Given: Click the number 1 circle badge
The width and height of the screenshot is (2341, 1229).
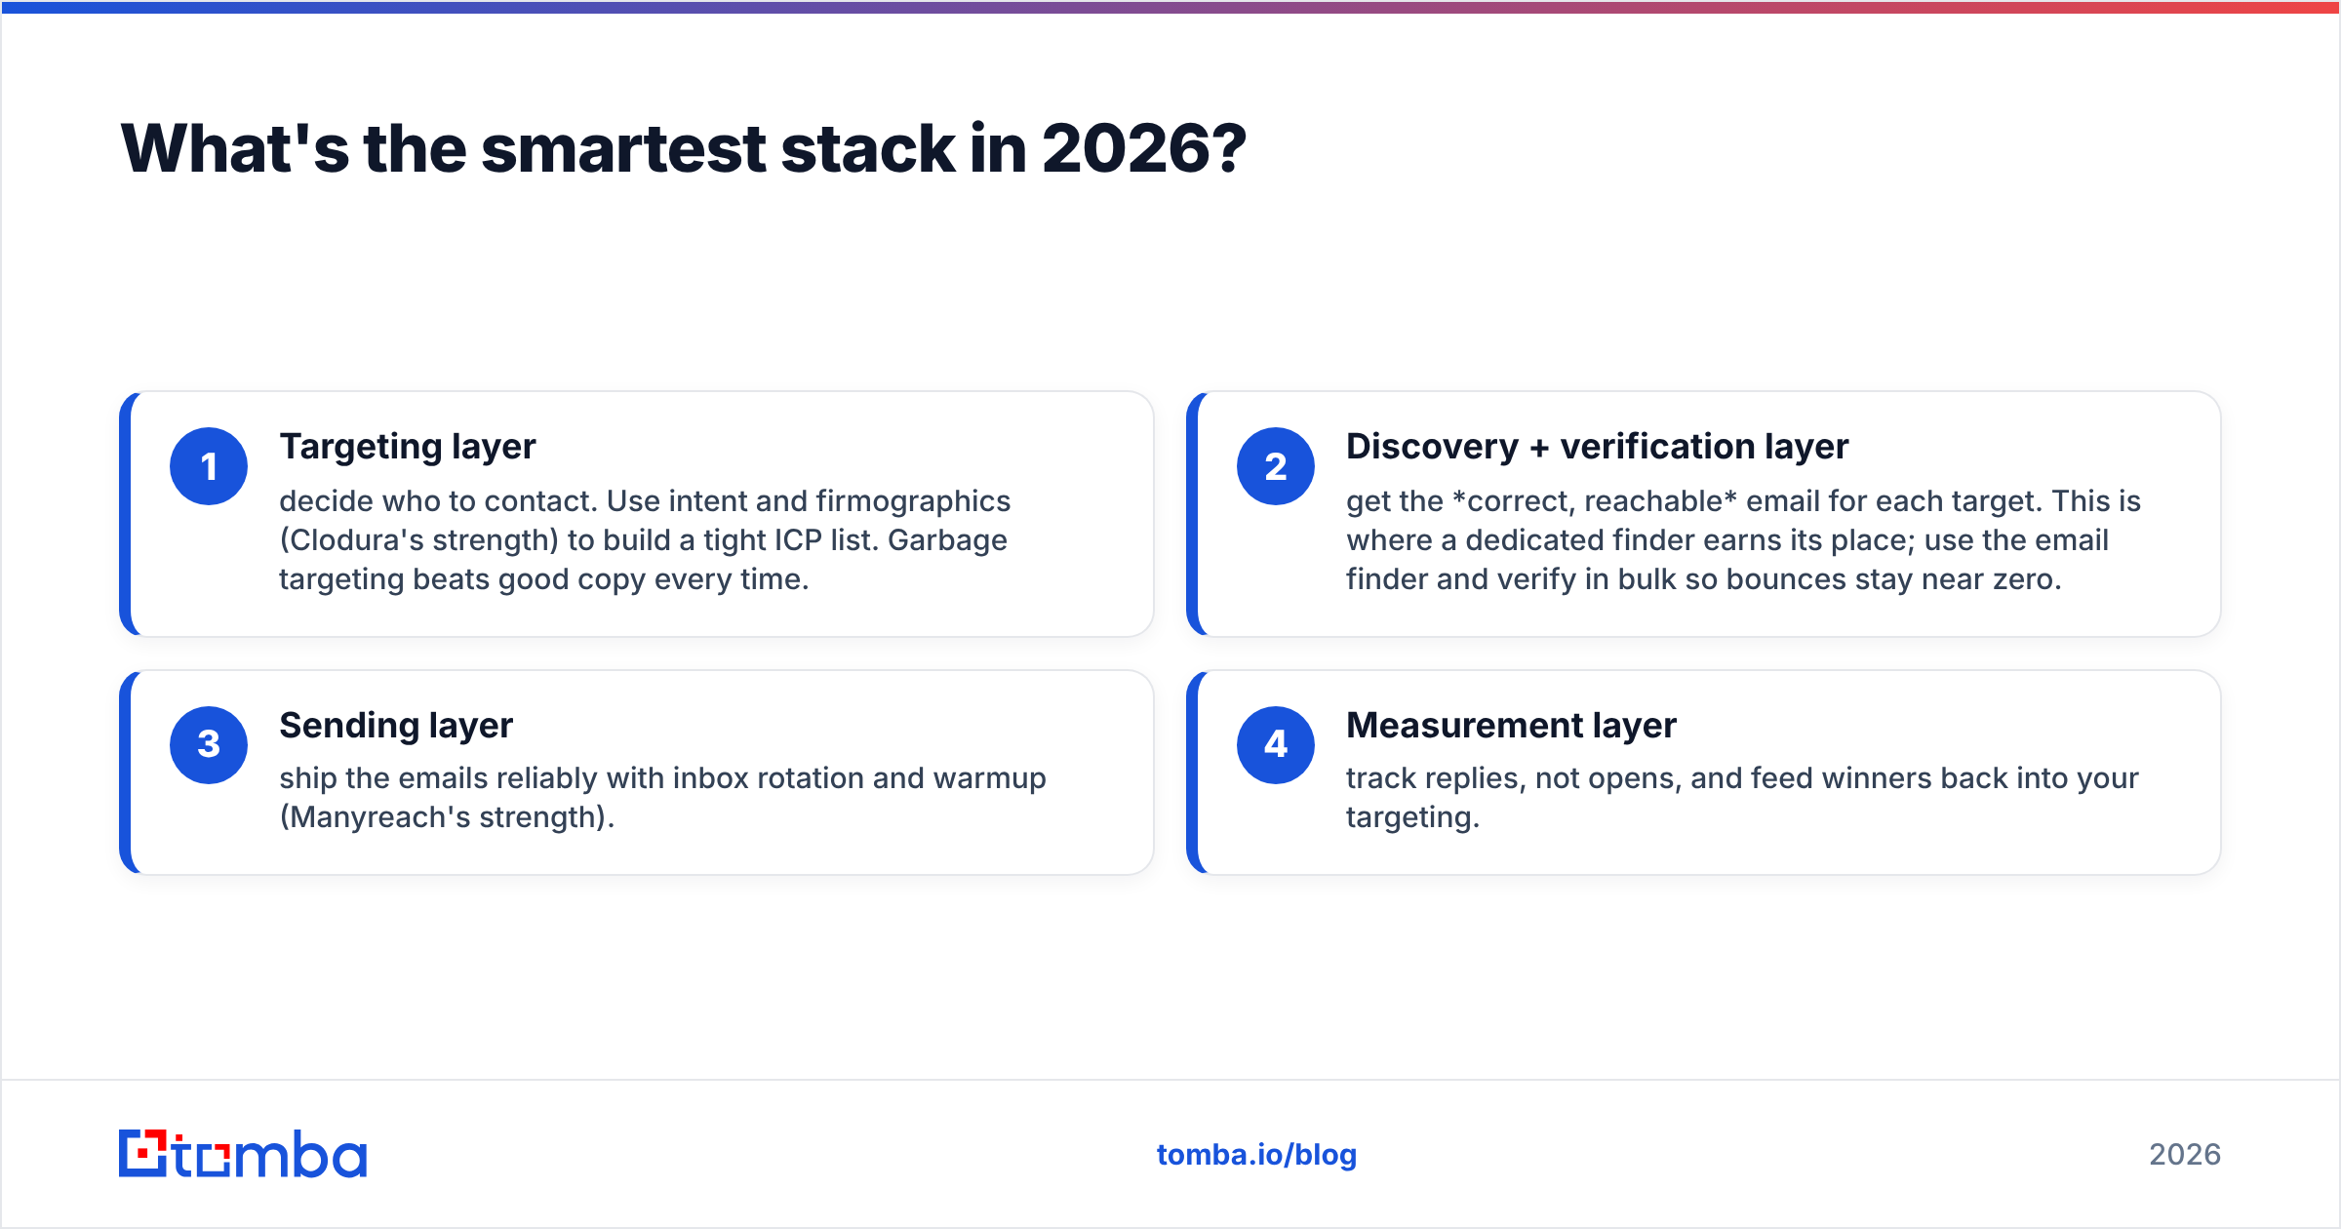Looking at the screenshot, I should 209,466.
